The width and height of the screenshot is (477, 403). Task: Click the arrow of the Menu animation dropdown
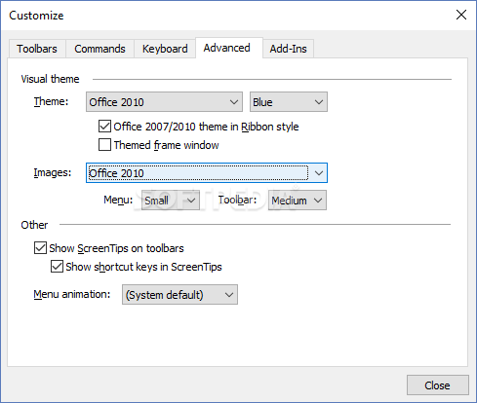click(229, 295)
